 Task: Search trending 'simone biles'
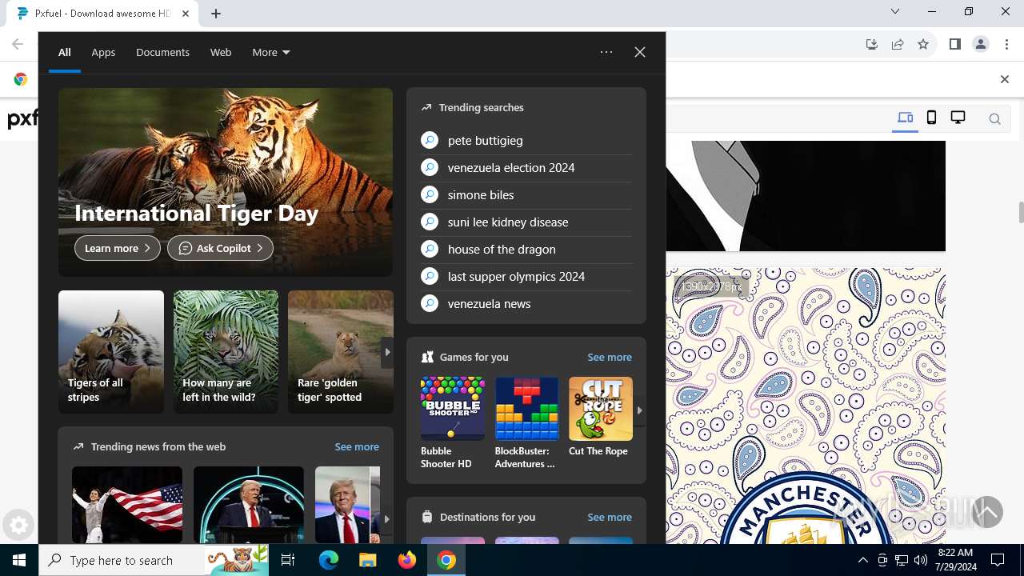pos(526,194)
